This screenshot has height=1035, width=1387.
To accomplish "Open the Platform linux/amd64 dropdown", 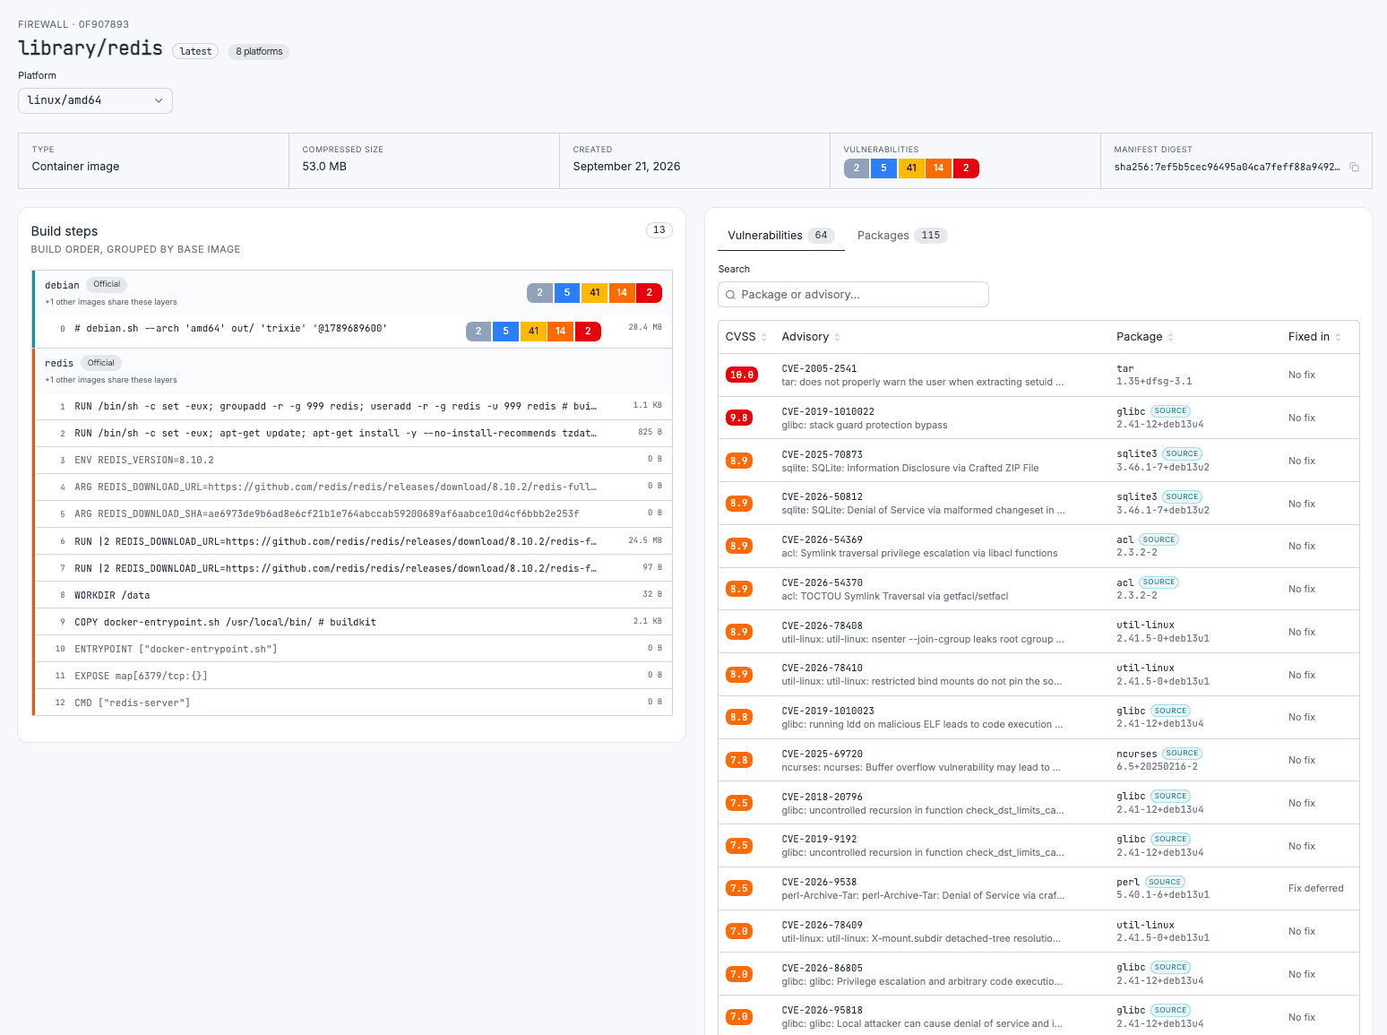I will tap(95, 100).
